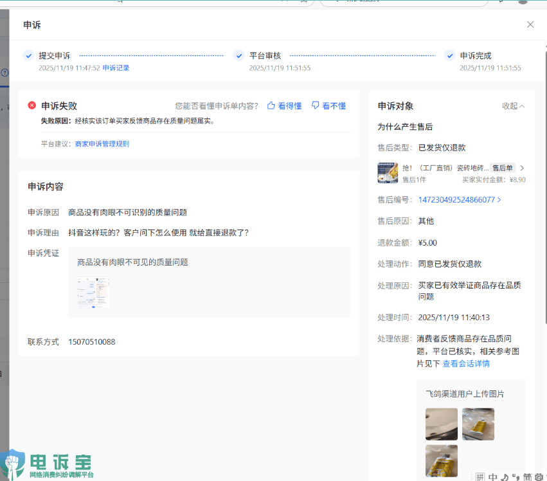Collapse the 申诉对象 panel with 收起
The image size is (547, 481).
(x=513, y=106)
